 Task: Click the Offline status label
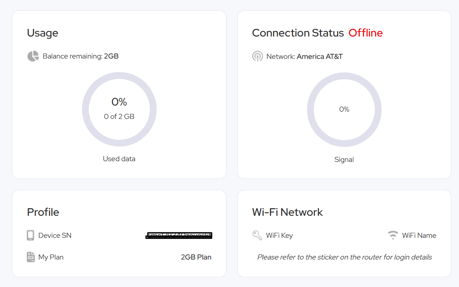pyautogui.click(x=365, y=33)
